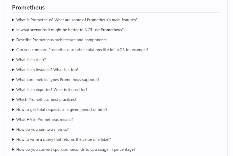Expand triangle for core metrics types question
Viewport: 233px width, 156px height.
pyautogui.click(x=13, y=80)
